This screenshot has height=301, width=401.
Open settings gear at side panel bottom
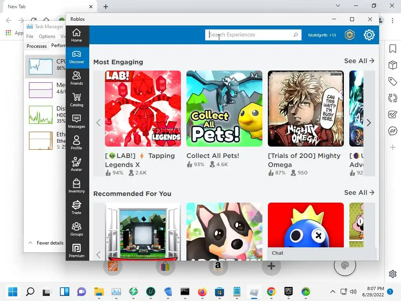392,274
